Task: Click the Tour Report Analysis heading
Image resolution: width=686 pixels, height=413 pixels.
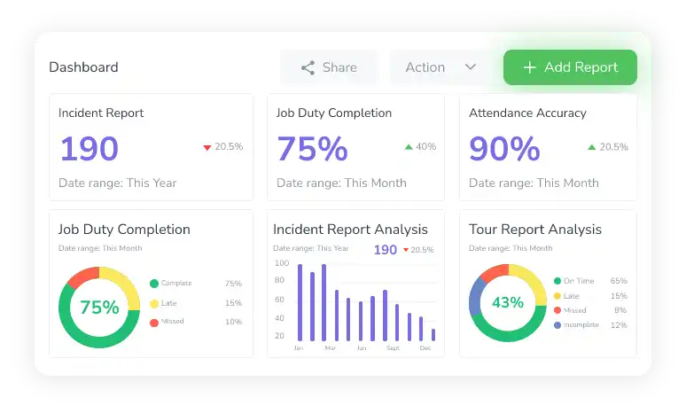Action: click(535, 230)
